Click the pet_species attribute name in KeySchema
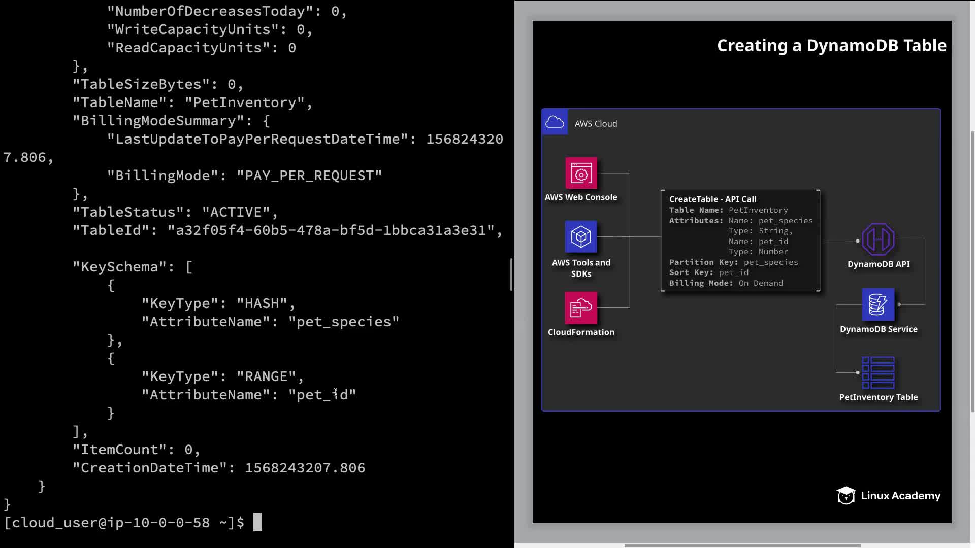Image resolution: width=975 pixels, height=548 pixels. coord(344,322)
